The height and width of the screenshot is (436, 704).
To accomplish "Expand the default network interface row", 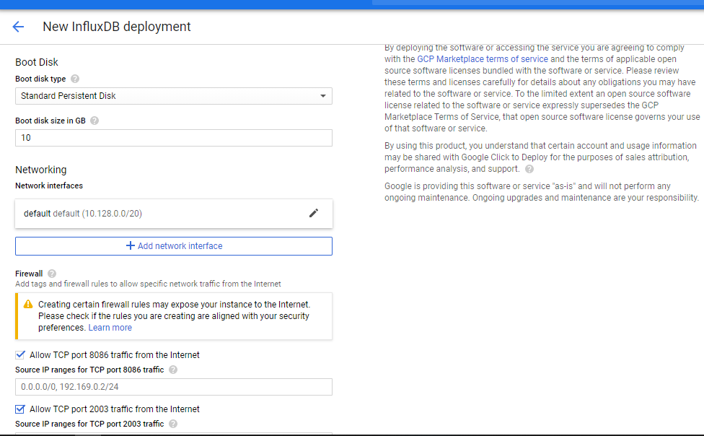I will (x=159, y=214).
